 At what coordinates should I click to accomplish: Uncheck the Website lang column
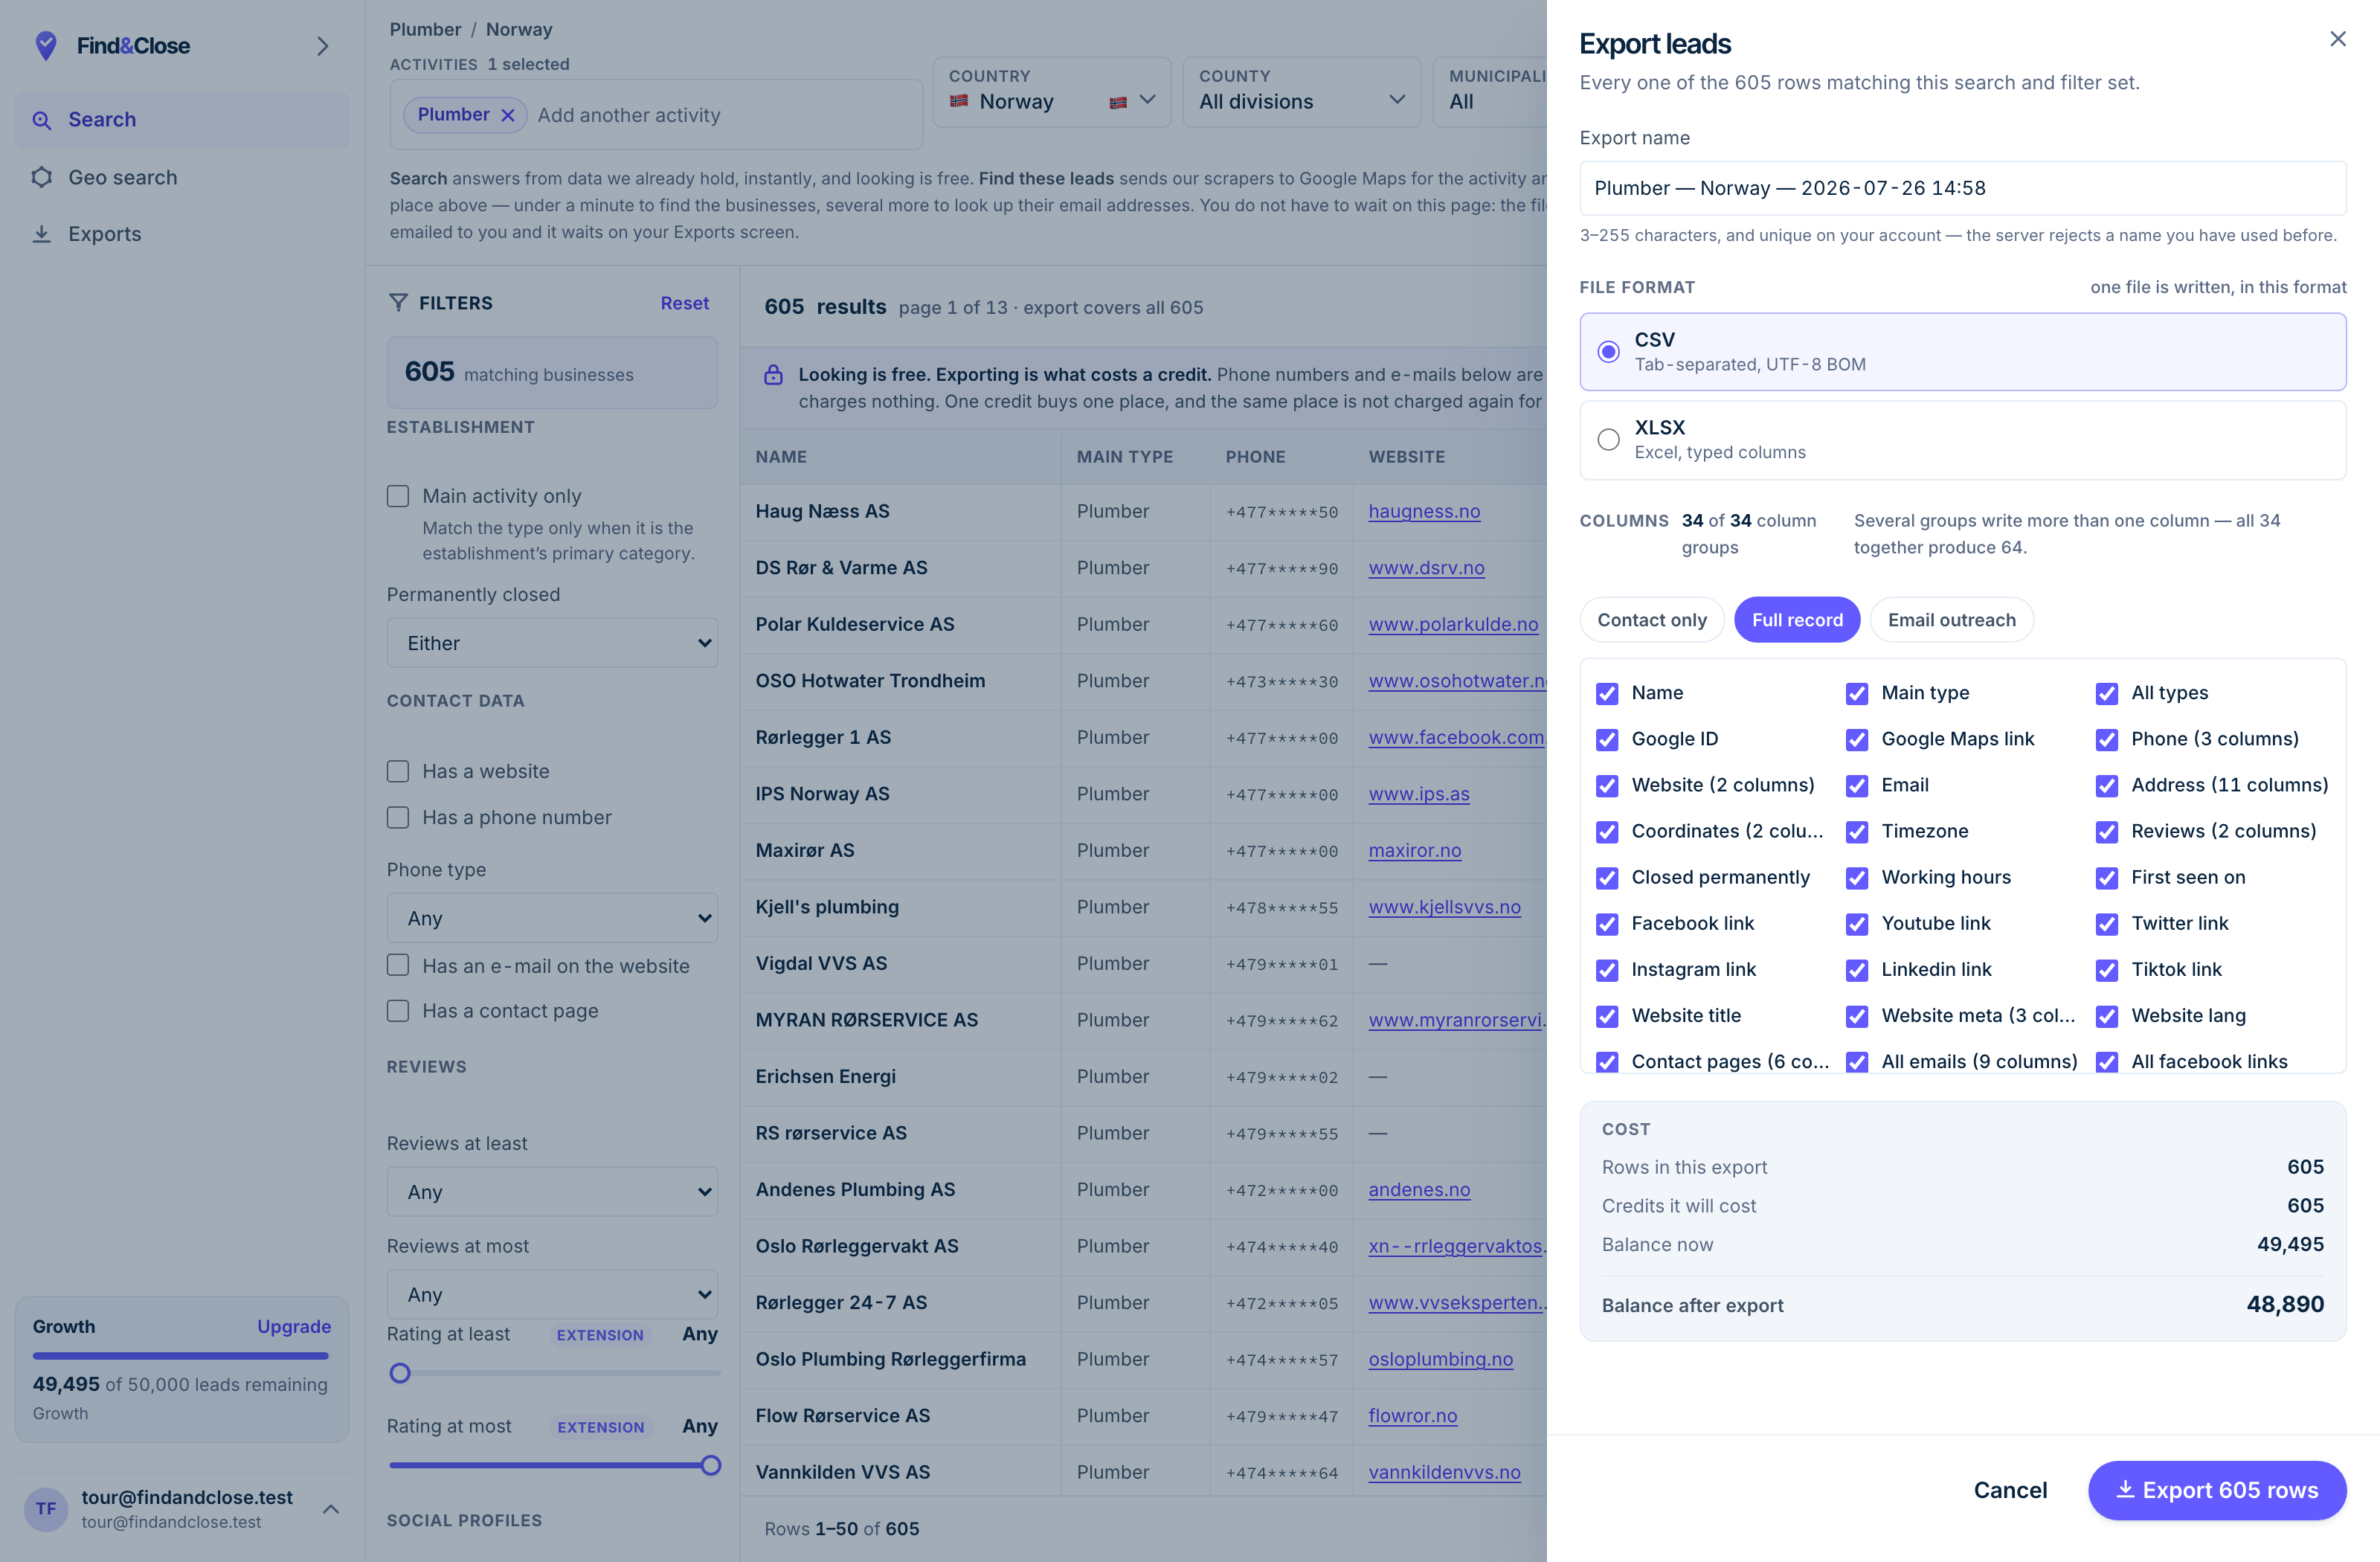[x=2107, y=1016]
